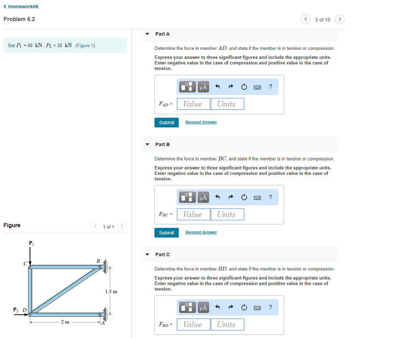
Task: Open units symbols (µÅ) in Part C toolbar
Action: pyautogui.click(x=203, y=307)
